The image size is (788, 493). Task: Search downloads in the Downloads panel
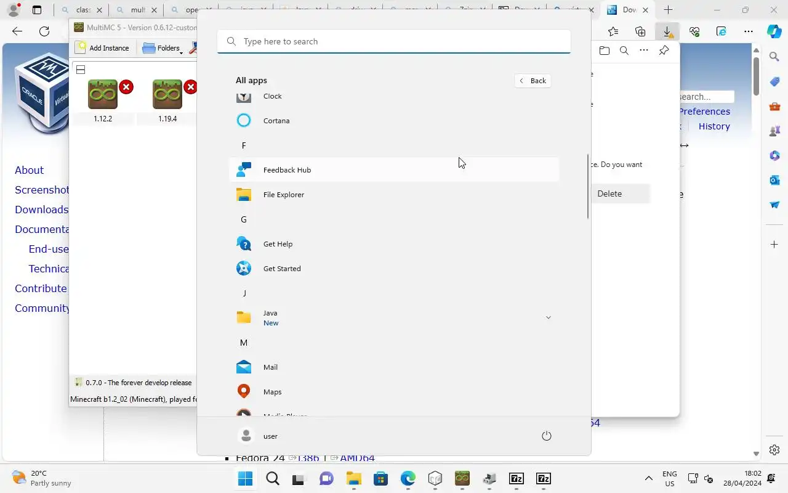coord(624,51)
